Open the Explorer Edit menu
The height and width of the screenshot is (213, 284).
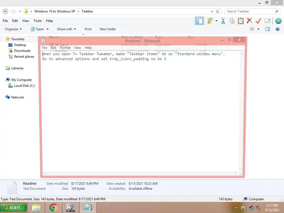[x=15, y=21]
